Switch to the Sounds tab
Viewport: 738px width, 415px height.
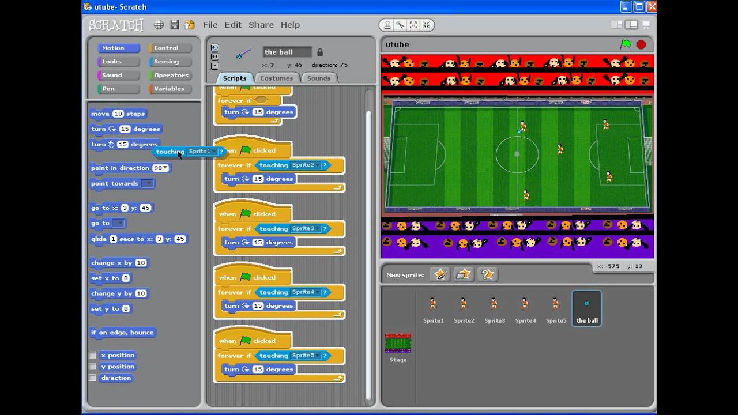pos(319,78)
